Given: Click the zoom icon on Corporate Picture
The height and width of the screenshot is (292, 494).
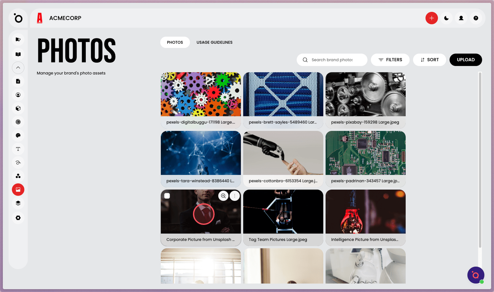Looking at the screenshot, I should click(x=223, y=196).
